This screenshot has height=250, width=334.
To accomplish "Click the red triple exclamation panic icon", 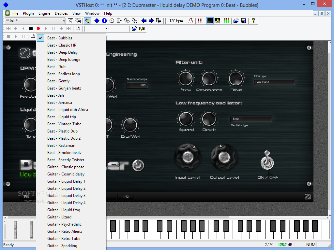I will tap(200, 21).
